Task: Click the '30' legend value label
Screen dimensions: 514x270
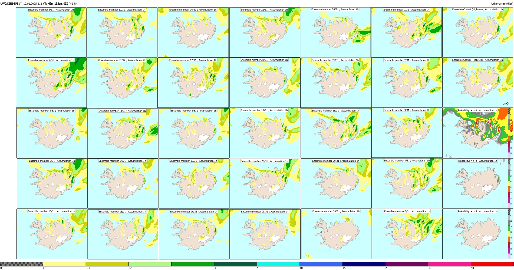Action: (429, 268)
